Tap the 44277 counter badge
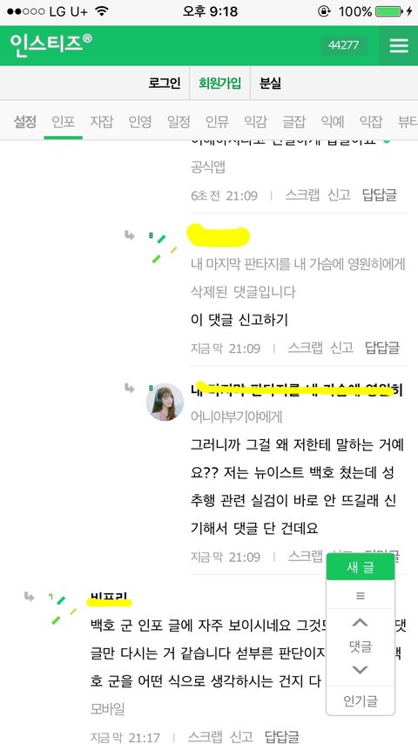418x744 pixels. pos(344,45)
